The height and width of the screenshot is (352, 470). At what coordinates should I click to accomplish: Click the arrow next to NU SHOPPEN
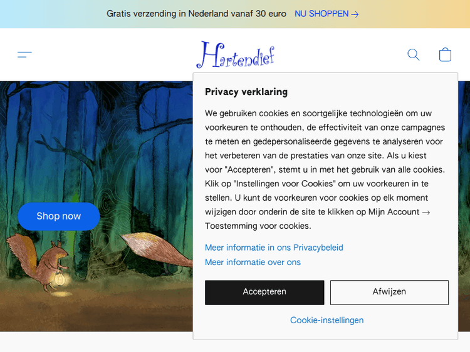tap(355, 14)
